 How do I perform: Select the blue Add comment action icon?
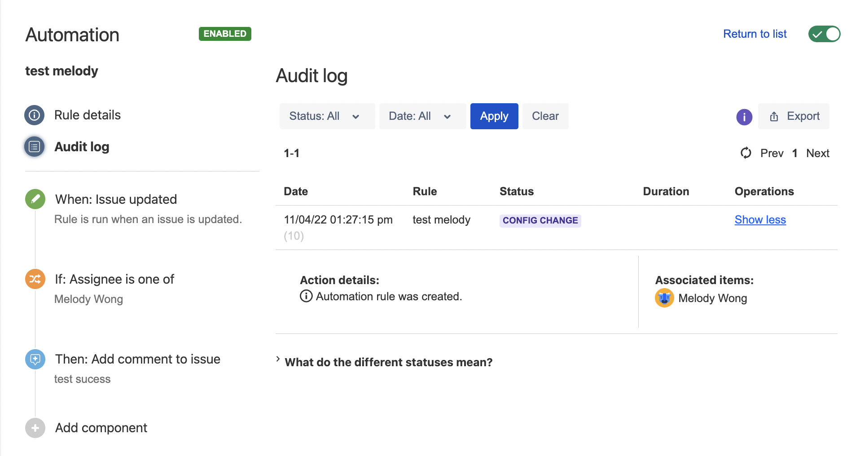[x=35, y=359]
